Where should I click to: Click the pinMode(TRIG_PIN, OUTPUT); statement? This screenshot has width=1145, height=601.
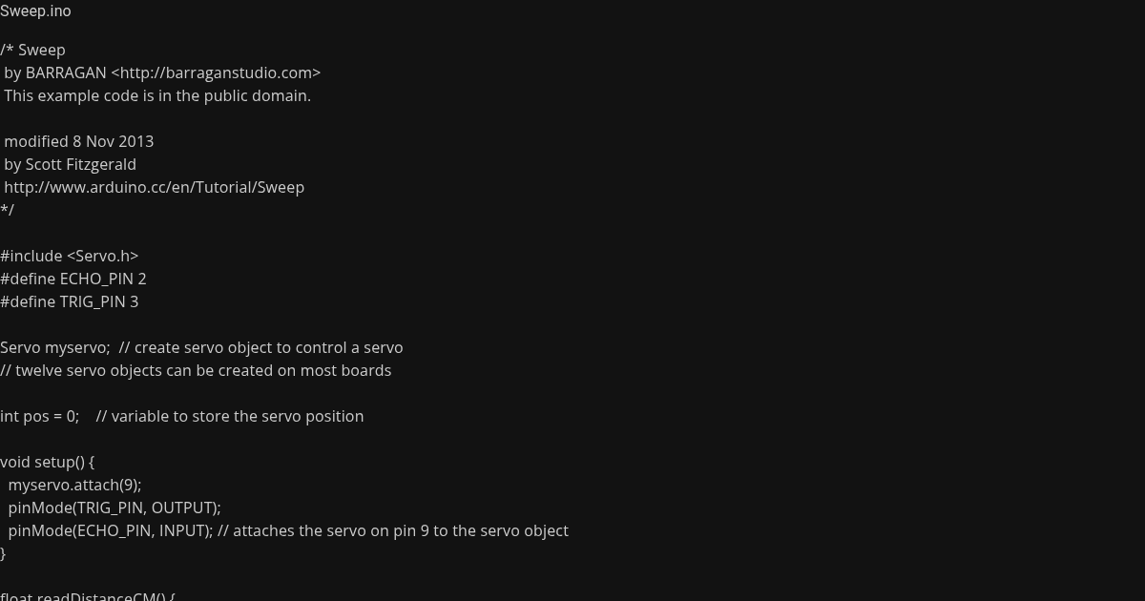pyautogui.click(x=114, y=508)
